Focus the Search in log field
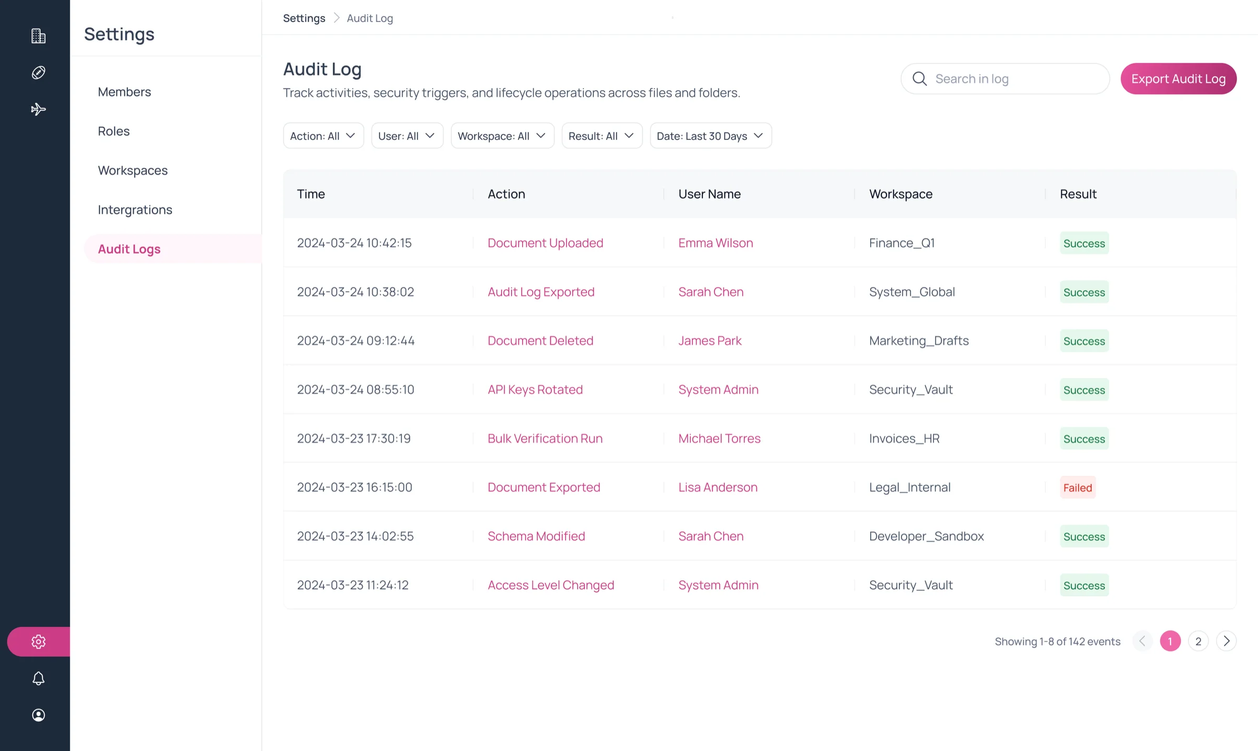Screen dimensions: 1258x751 [1005, 79]
